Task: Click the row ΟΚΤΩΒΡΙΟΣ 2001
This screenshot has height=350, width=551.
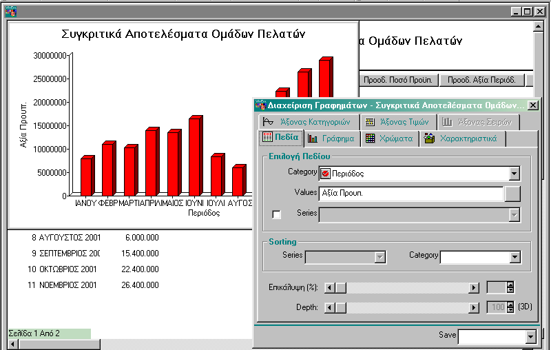Action: [67, 269]
